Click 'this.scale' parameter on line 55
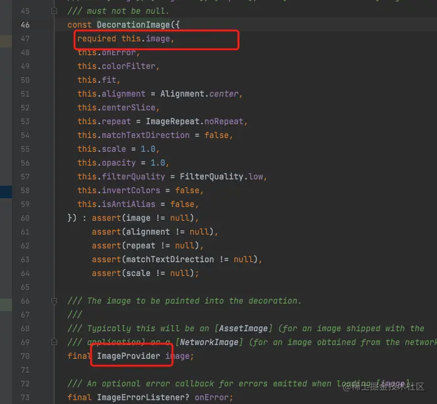Screen dimensions: 437x404 102,149
